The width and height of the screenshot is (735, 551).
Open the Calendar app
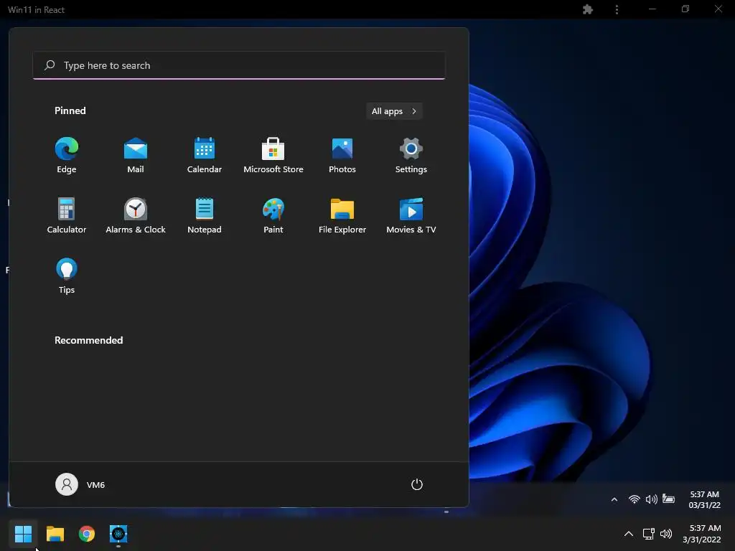point(205,156)
